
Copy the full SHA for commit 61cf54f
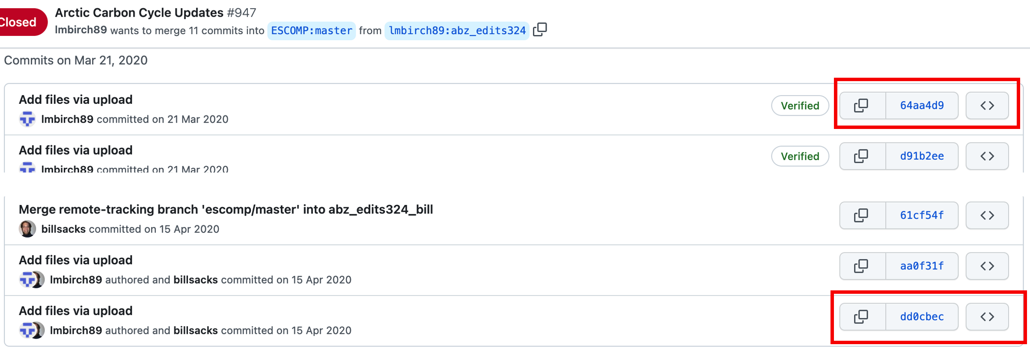click(861, 216)
